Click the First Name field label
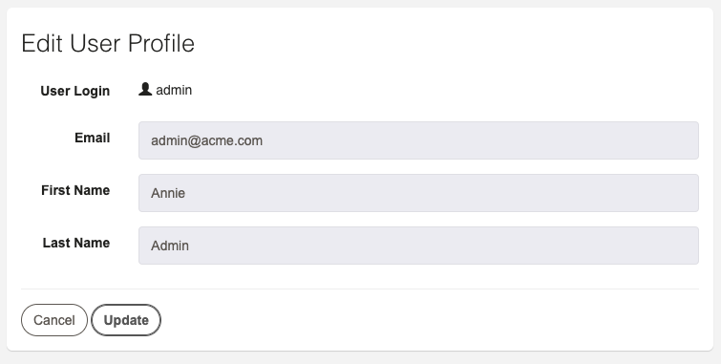This screenshot has height=364, width=721. [75, 190]
